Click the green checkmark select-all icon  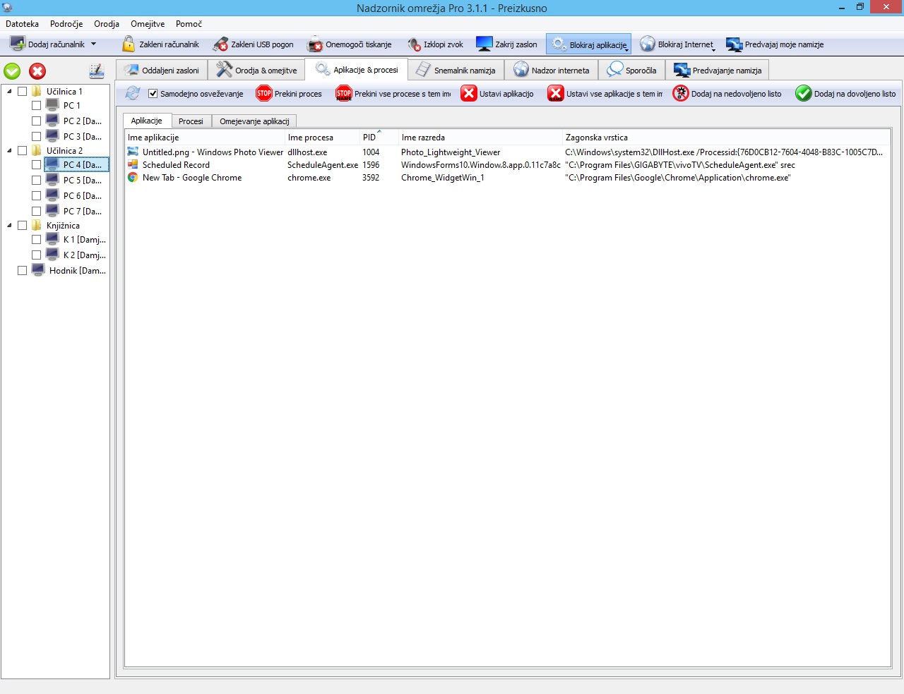click(x=13, y=71)
